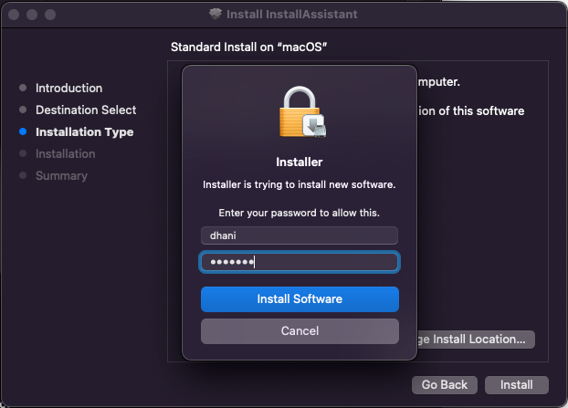Click Change Install Location button
This screenshot has width=568, height=408.
(x=476, y=340)
